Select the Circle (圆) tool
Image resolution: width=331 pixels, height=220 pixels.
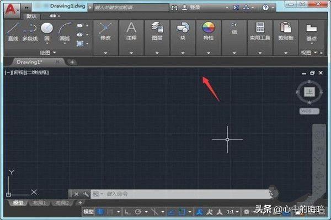coord(47,31)
